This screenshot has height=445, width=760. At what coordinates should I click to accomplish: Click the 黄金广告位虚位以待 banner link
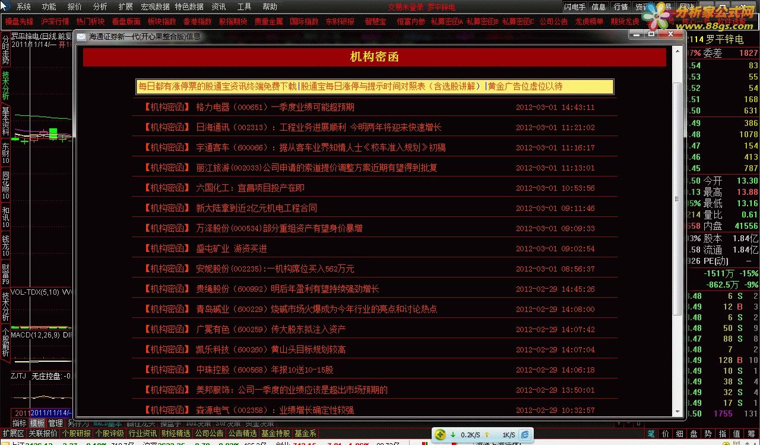pyautogui.click(x=525, y=87)
